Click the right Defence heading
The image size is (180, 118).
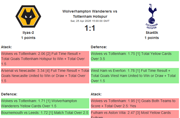99,47
